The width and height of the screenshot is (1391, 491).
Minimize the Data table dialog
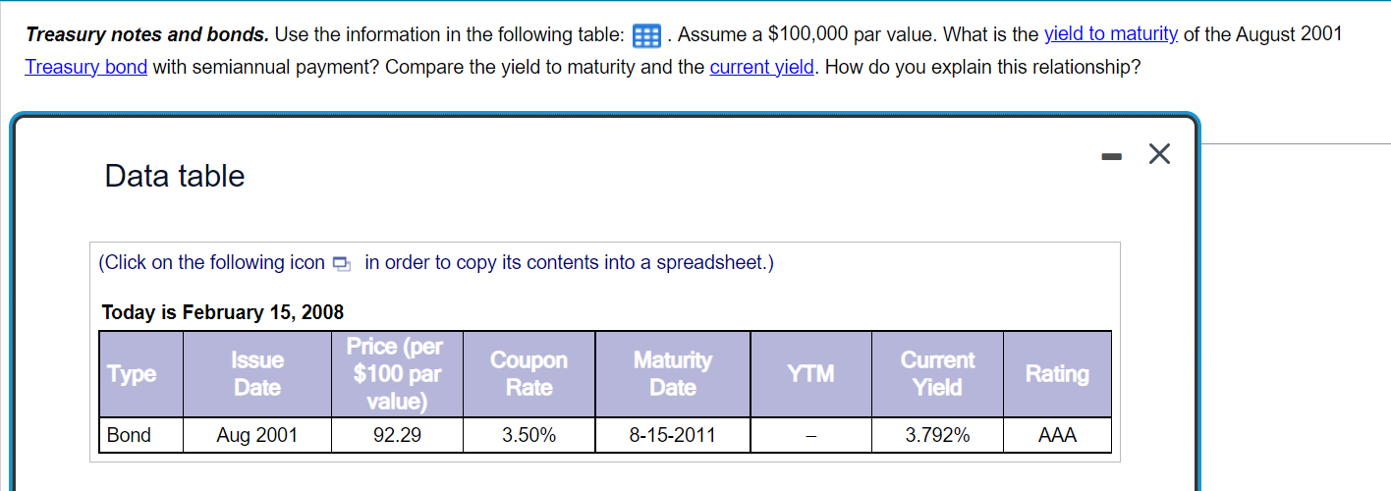1109,155
